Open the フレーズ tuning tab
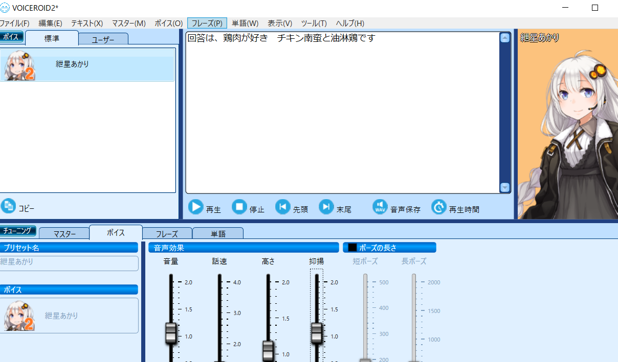The image size is (618, 362). pyautogui.click(x=167, y=234)
